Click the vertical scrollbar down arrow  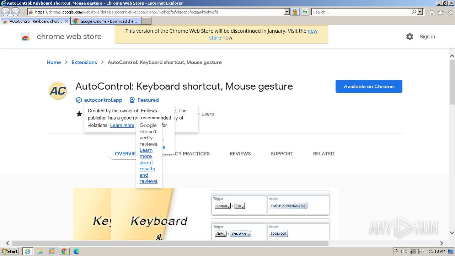coord(452,233)
